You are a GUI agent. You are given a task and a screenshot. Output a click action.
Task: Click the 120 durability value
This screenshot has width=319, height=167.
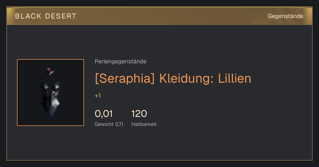(x=139, y=114)
